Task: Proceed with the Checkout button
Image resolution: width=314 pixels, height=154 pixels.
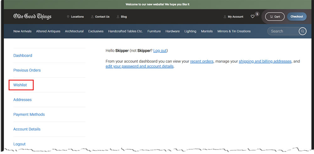Action: coord(297,17)
